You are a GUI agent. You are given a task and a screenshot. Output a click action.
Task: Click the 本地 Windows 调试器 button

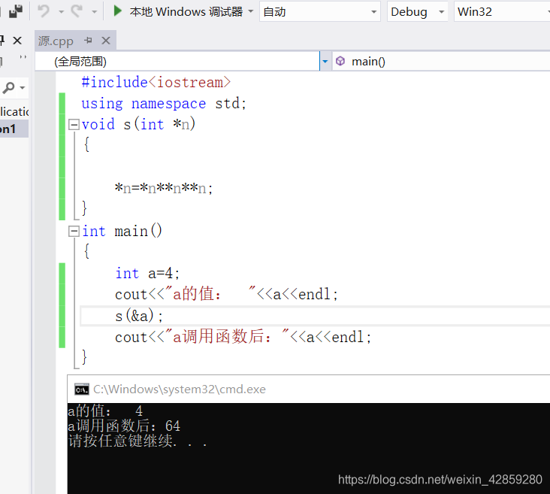[x=186, y=11]
